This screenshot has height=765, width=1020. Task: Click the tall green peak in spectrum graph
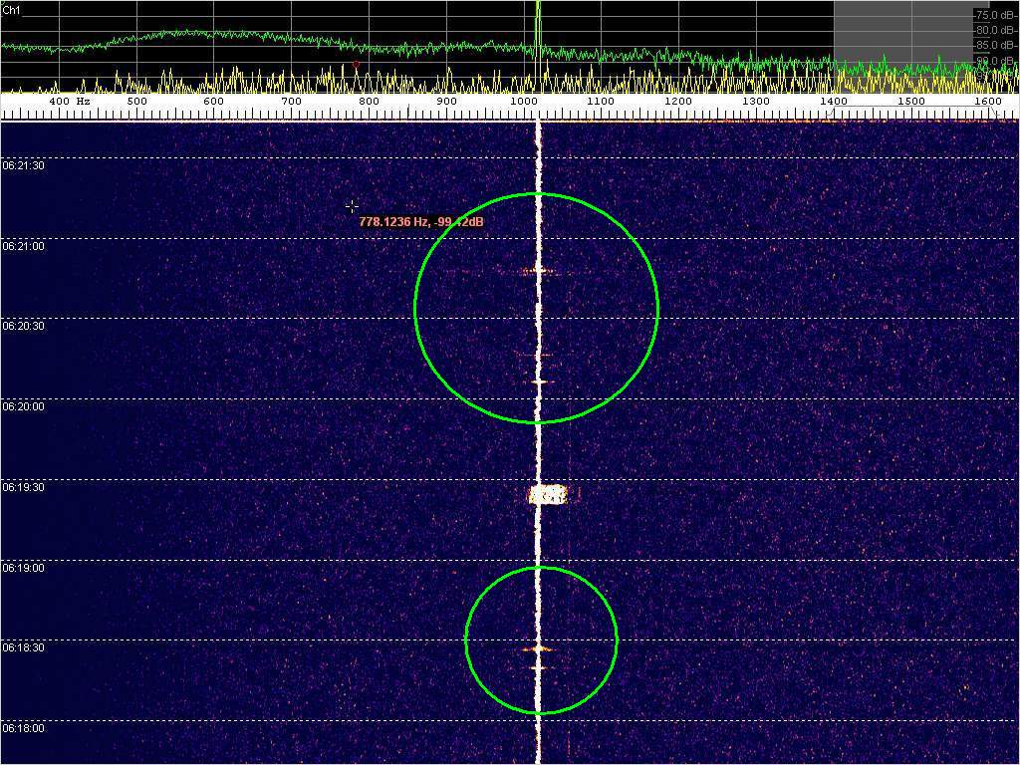538,25
